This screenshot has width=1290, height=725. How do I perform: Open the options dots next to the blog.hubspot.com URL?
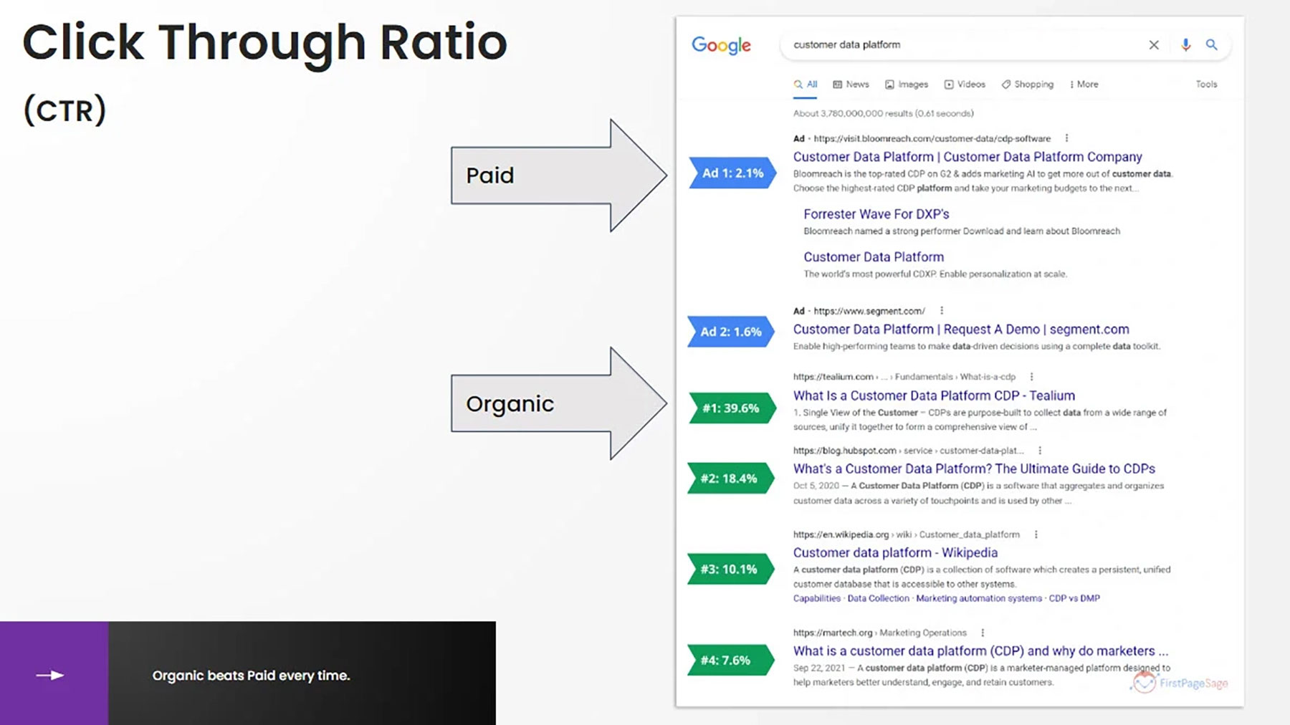coord(1040,451)
